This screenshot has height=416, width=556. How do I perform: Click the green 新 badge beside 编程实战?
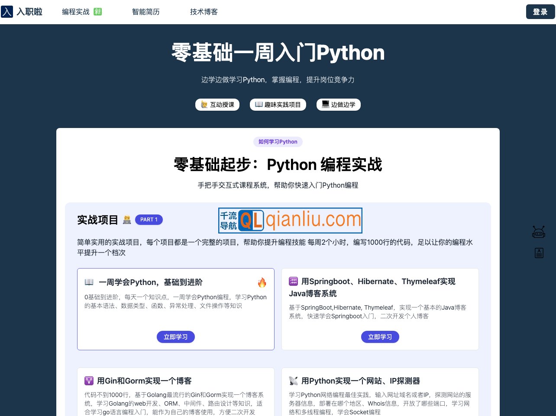(x=97, y=12)
